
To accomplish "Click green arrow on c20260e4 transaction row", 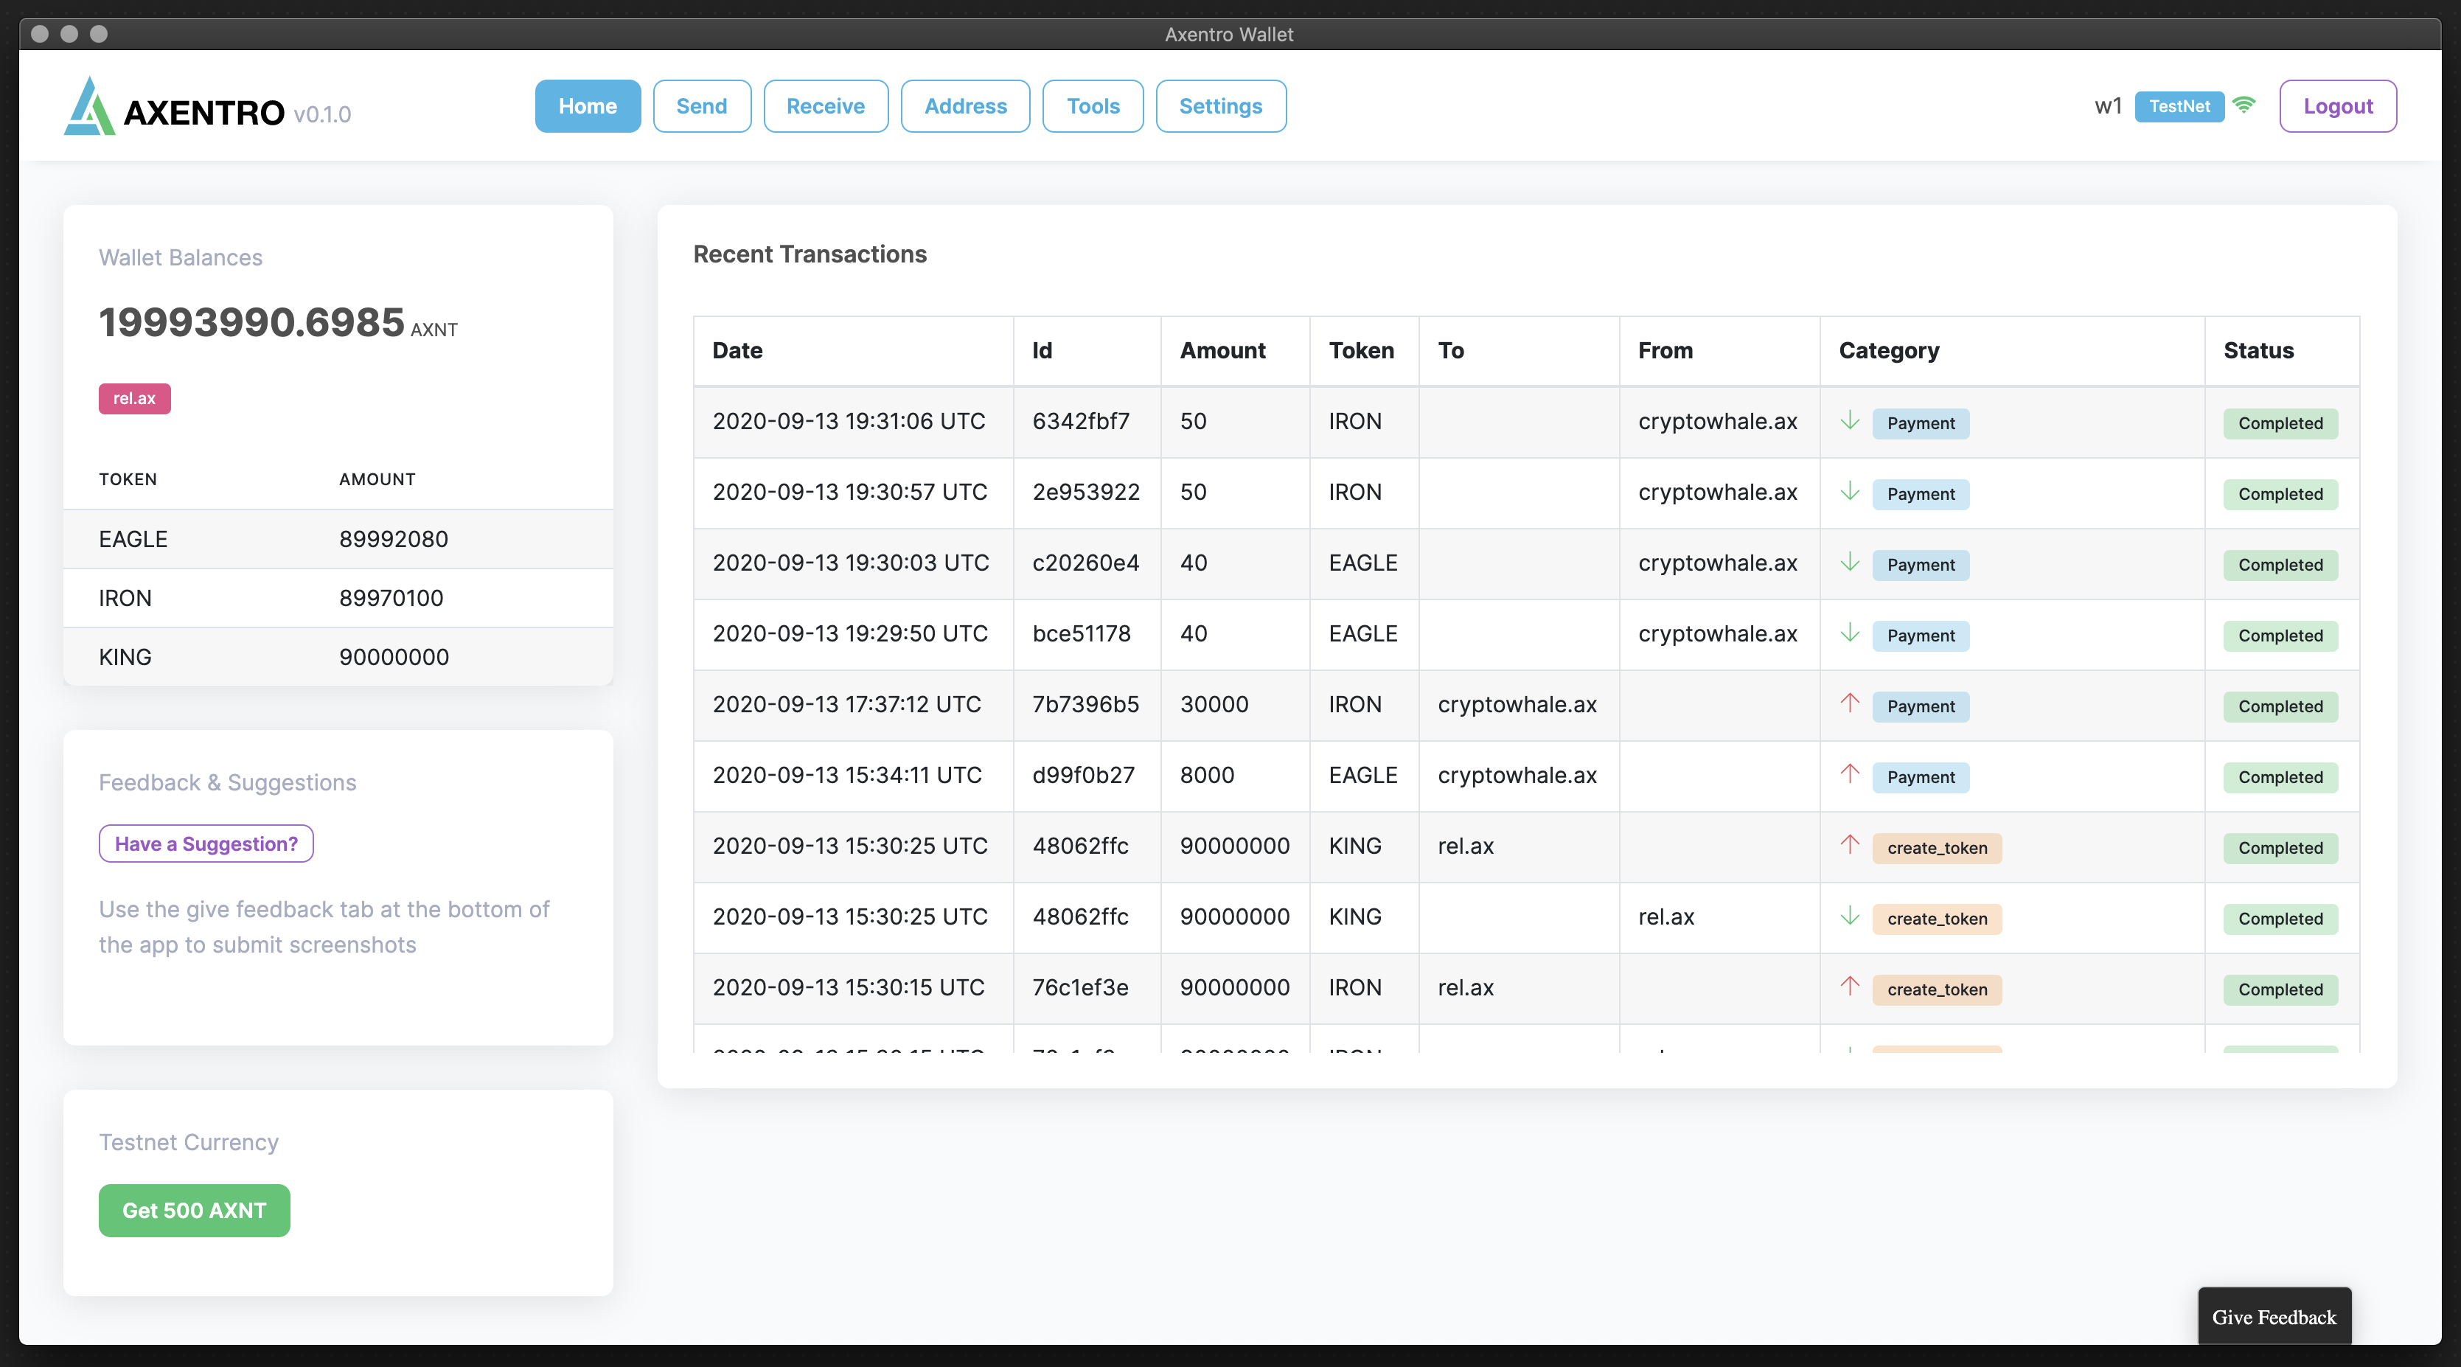I will [x=1850, y=562].
